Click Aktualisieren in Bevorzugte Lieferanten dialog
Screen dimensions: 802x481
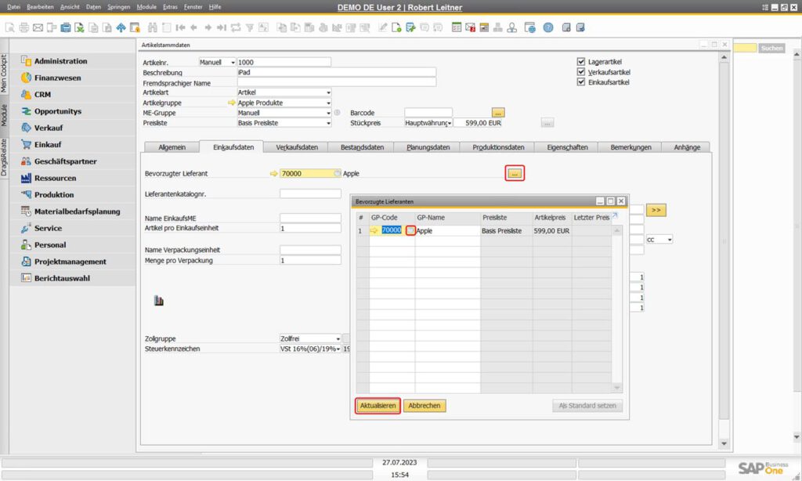pyautogui.click(x=378, y=406)
